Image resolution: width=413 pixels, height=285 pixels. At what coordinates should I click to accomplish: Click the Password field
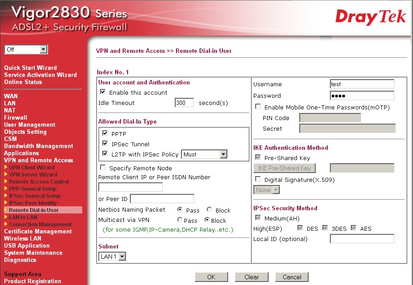(x=362, y=96)
